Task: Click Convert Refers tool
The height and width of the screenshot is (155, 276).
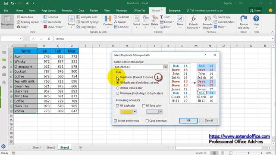Action: [224, 22]
